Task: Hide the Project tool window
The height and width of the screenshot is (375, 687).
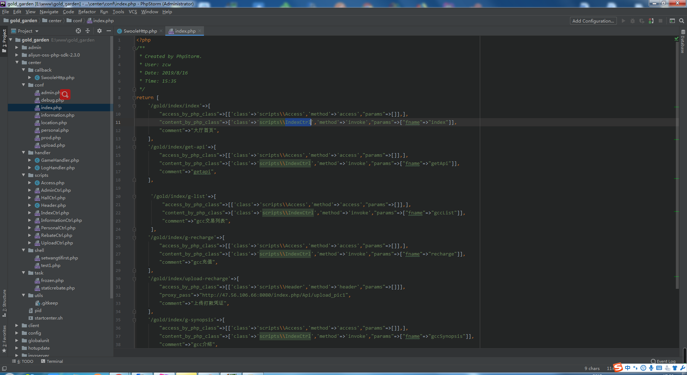Action: 109,31
